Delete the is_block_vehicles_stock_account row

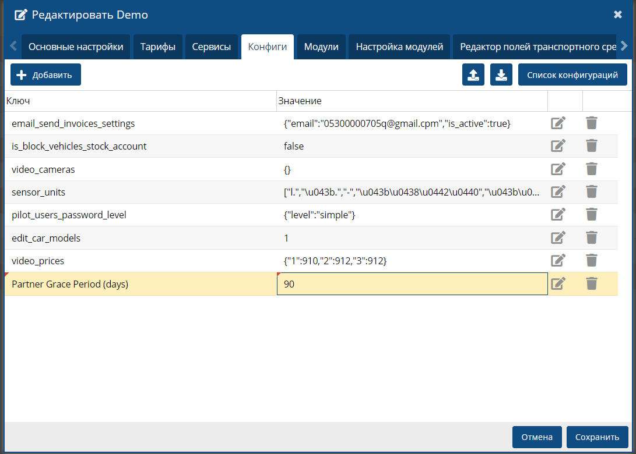[x=592, y=146]
